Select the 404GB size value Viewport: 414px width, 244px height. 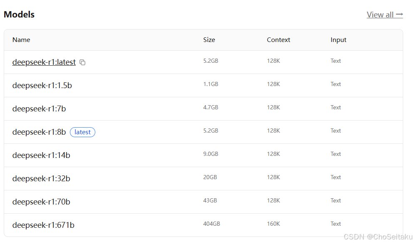click(211, 224)
